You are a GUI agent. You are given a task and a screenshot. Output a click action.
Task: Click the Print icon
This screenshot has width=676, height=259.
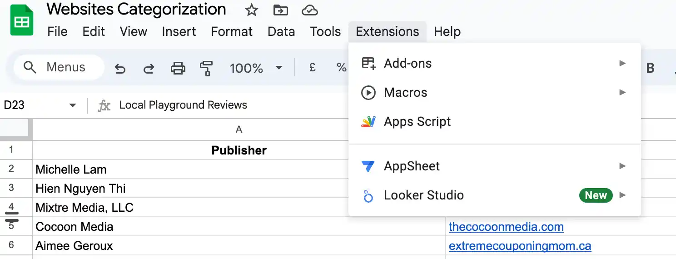click(178, 69)
